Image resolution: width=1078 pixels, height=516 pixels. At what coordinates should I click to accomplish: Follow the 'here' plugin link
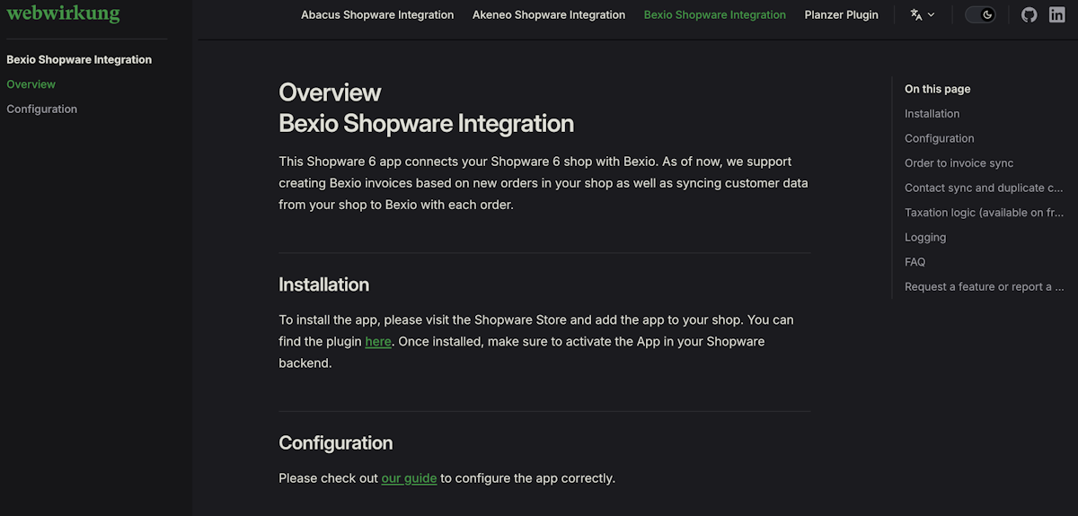pos(378,342)
